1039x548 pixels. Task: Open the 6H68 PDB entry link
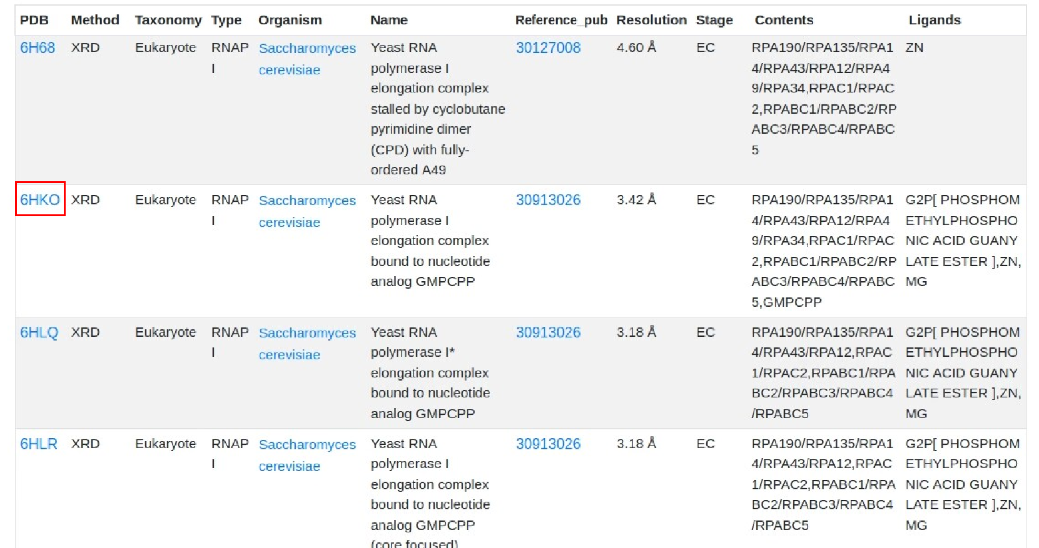coord(38,48)
